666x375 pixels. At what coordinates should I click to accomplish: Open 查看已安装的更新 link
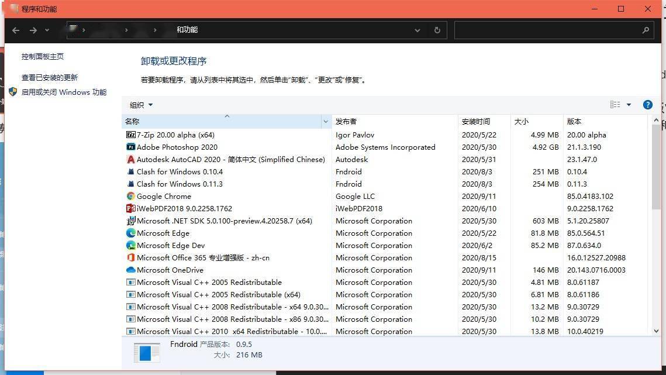[x=50, y=77]
